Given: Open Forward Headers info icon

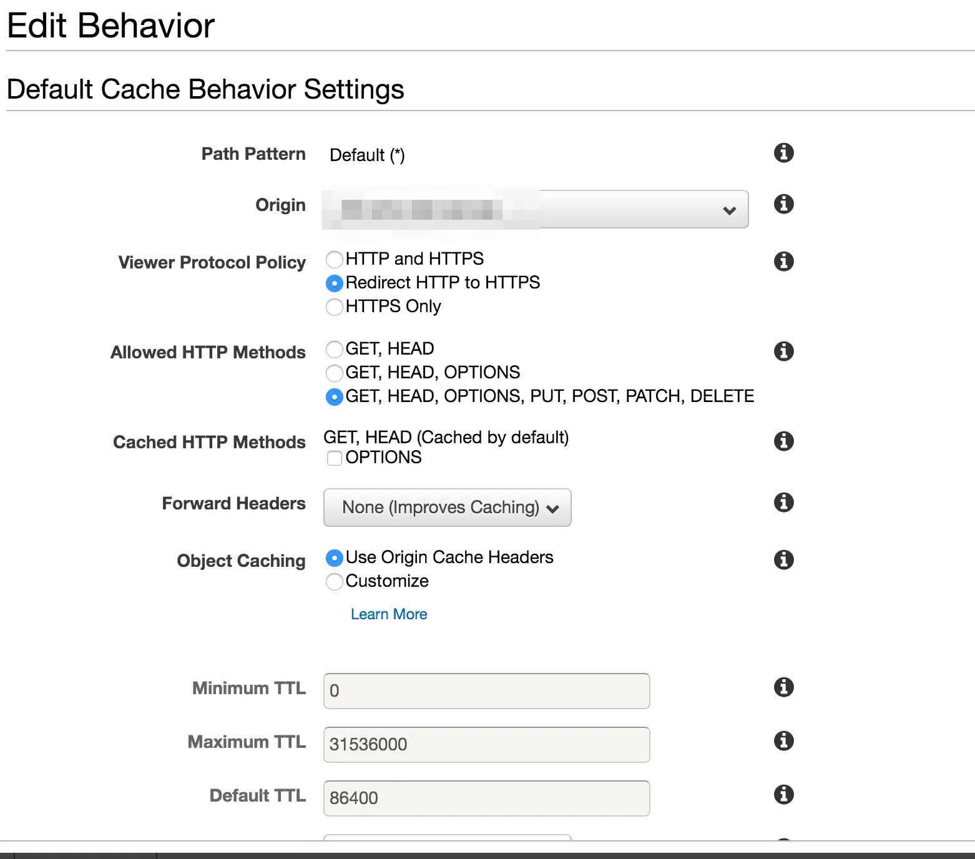Looking at the screenshot, I should tap(783, 503).
